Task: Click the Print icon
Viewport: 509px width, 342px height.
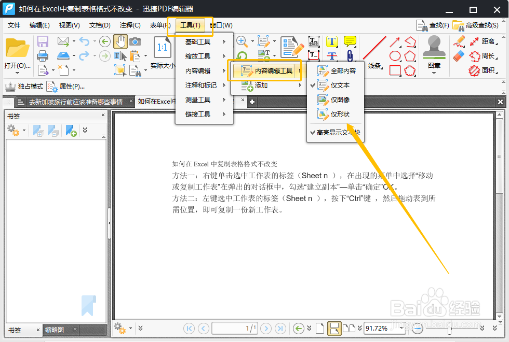Action: [43, 56]
